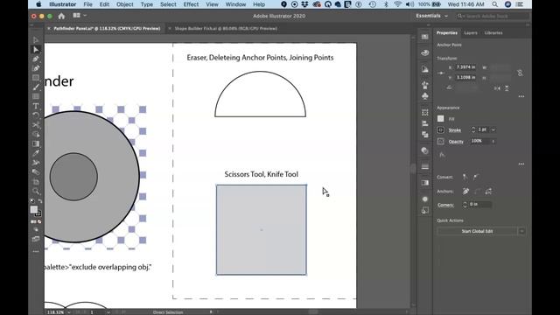The height and width of the screenshot is (315, 560).
Task: Open Start Global Edit options dropdown
Action: coord(521,231)
